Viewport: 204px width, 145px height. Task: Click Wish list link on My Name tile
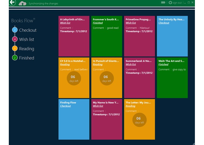[x=98, y=106]
